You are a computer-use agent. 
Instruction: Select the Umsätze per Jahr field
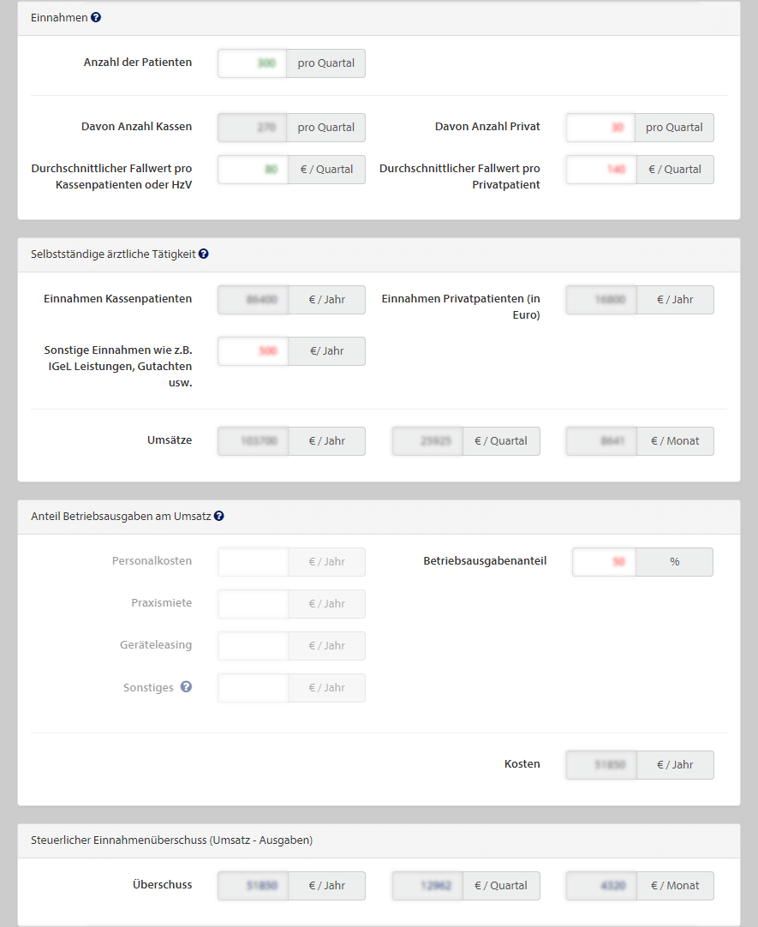(x=253, y=441)
